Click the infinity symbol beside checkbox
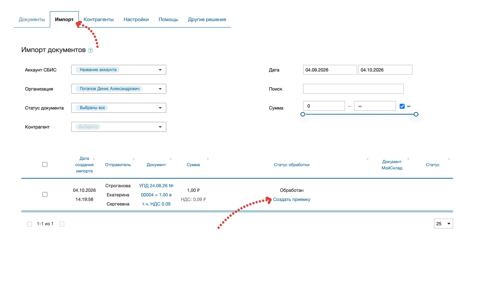493x284 pixels. coord(409,106)
